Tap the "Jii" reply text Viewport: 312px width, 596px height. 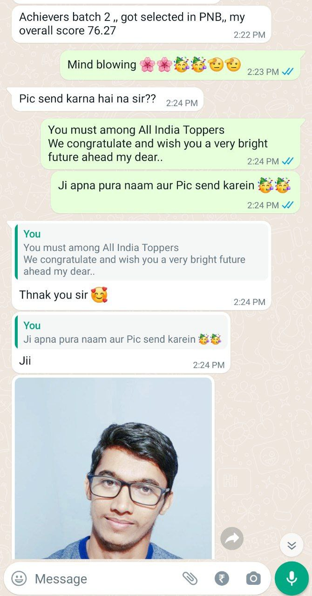tap(25, 360)
